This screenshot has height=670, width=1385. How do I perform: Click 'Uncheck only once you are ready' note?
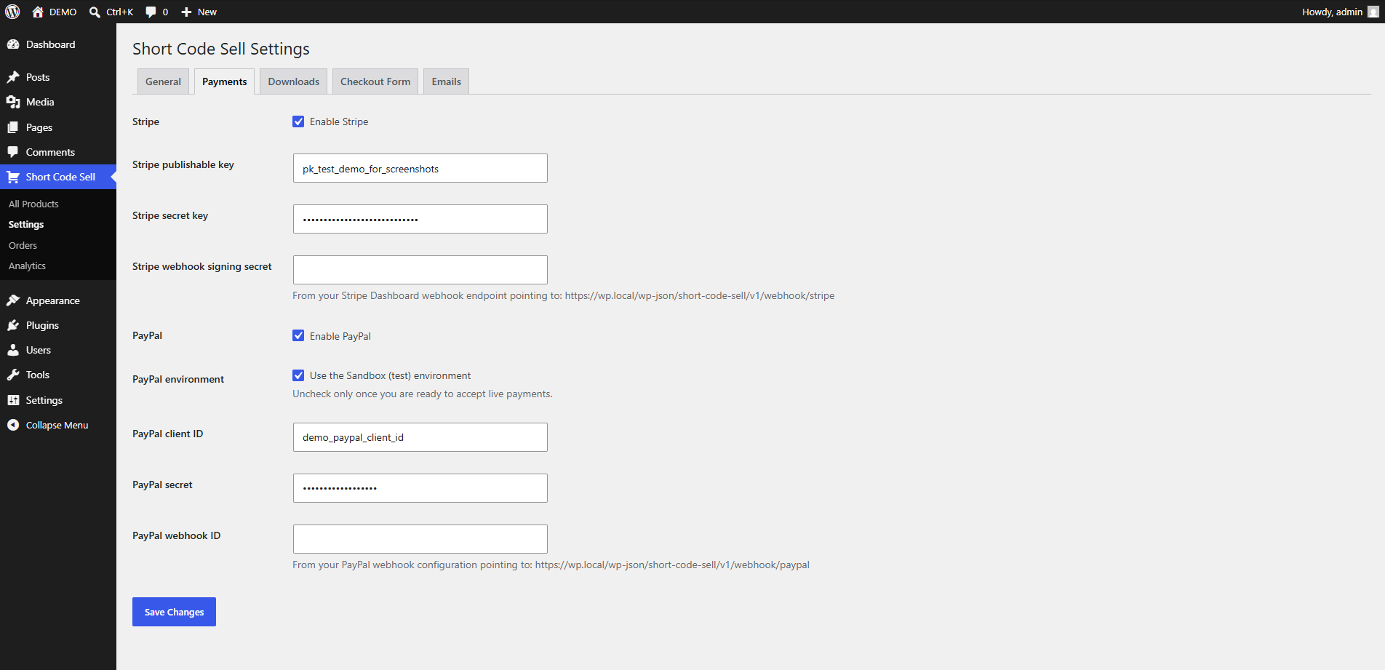(x=422, y=394)
